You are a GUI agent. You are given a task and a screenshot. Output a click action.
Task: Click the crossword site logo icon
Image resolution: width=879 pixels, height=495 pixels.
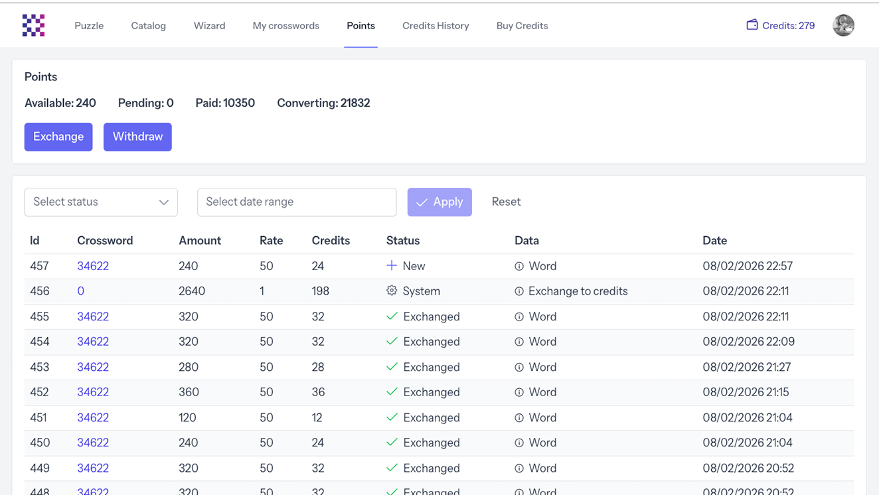(x=33, y=25)
